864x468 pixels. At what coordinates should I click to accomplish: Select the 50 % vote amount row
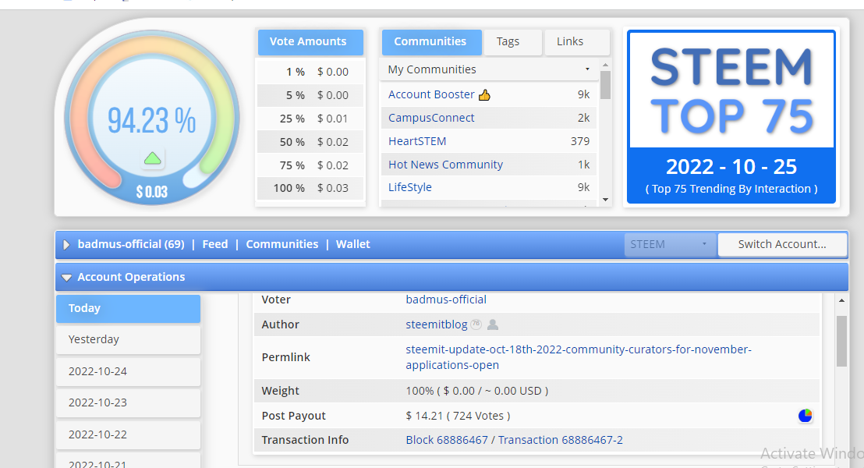(310, 142)
